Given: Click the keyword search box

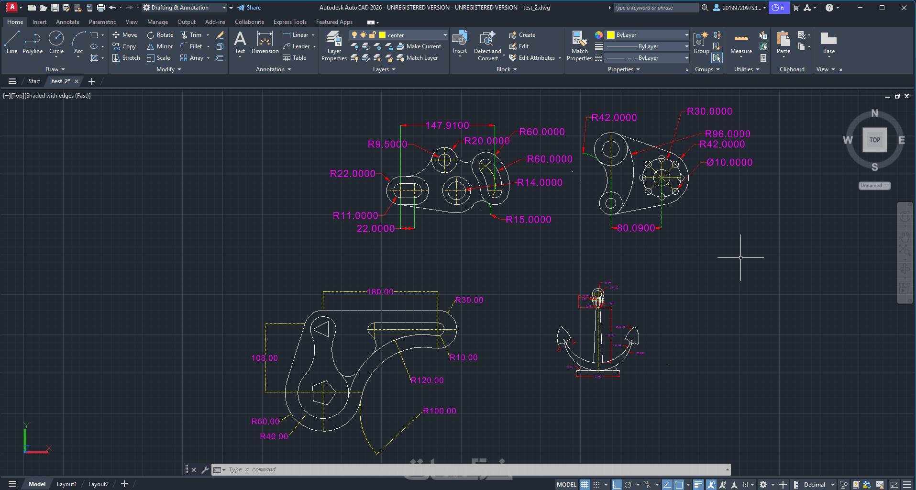Looking at the screenshot, I should (x=656, y=8).
